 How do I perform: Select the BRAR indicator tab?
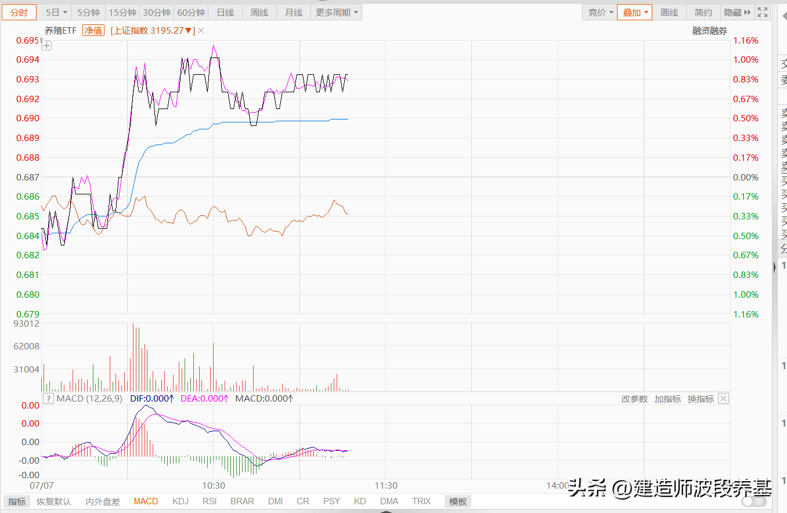click(x=242, y=501)
